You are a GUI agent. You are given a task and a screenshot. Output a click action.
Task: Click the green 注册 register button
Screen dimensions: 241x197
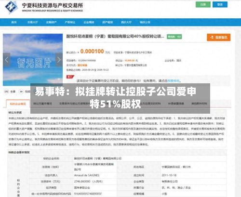[203, 4]
